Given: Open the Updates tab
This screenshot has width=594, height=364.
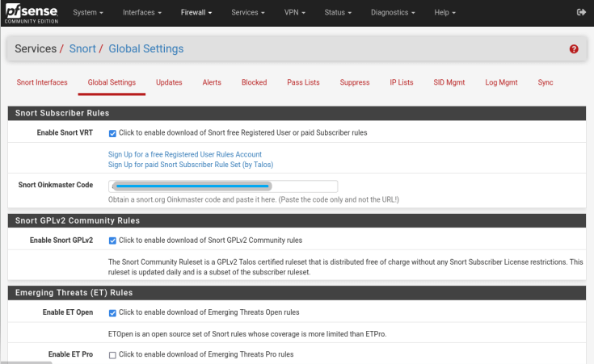Looking at the screenshot, I should click(169, 82).
